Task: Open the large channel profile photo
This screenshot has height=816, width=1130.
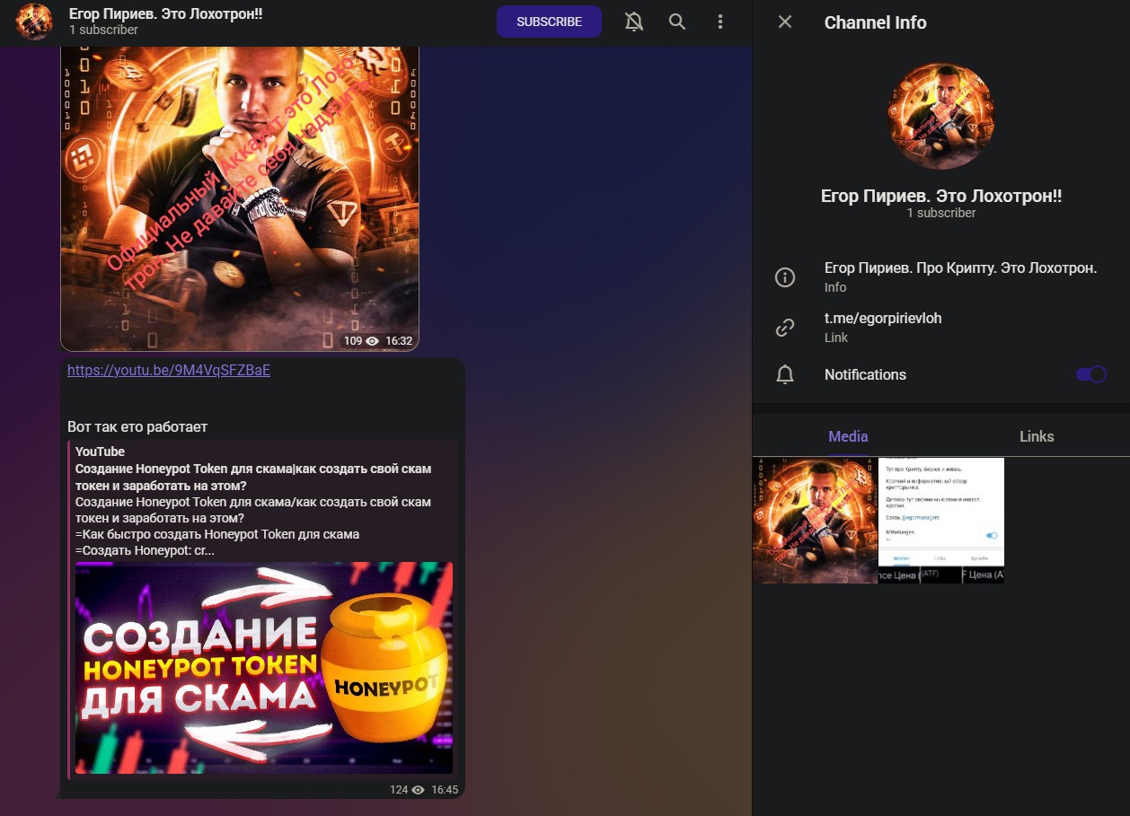Action: (941, 116)
